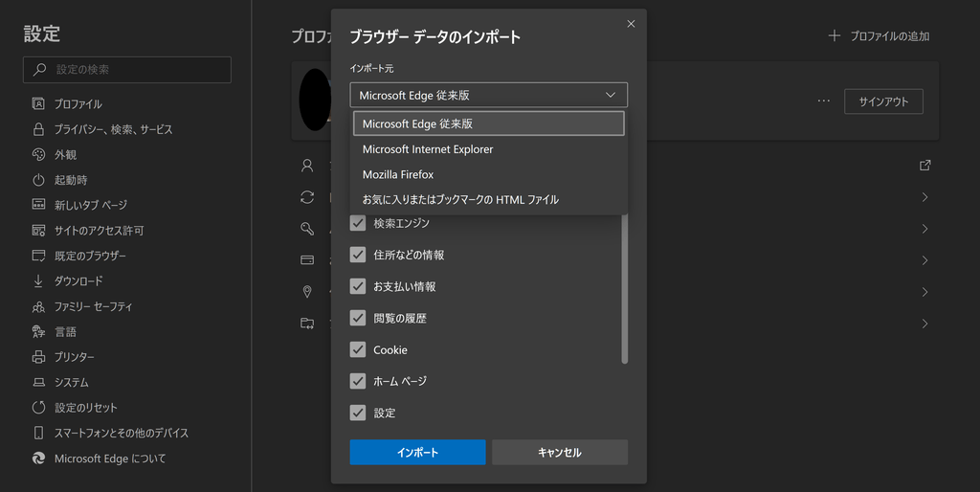Click the profile avatar picture
The width and height of the screenshot is (980, 492).
pyautogui.click(x=315, y=100)
